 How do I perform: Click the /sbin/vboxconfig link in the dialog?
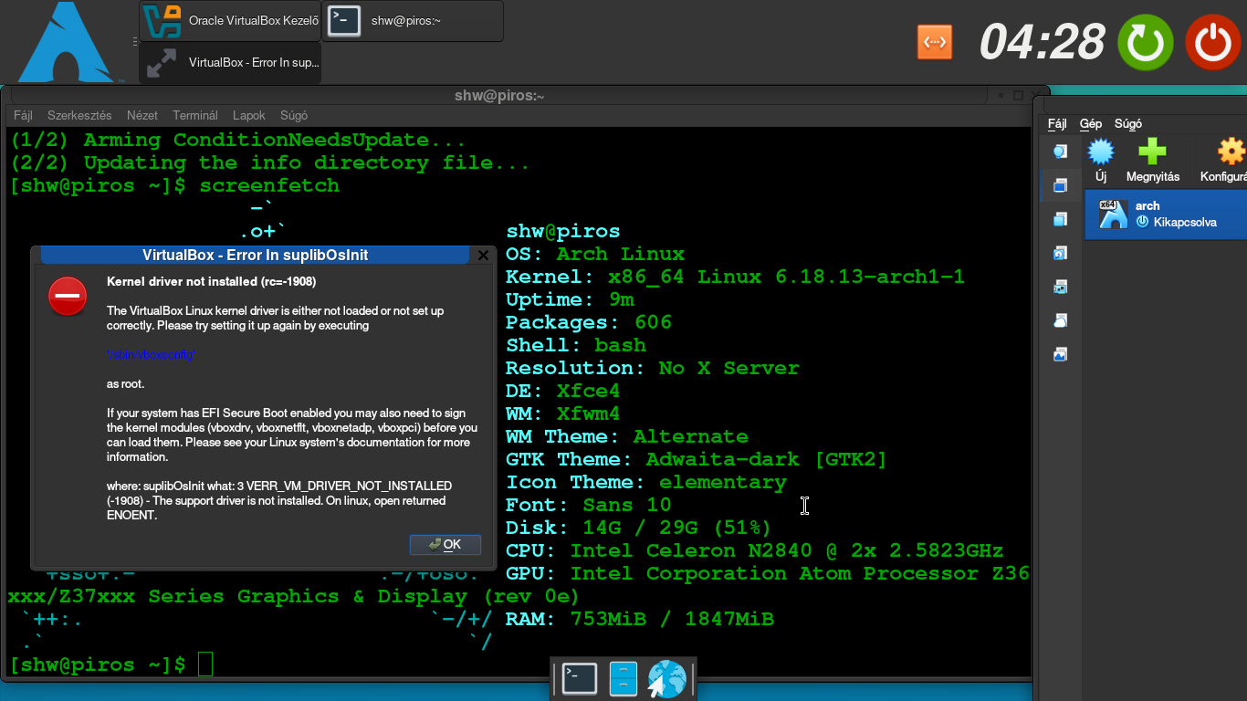click(152, 355)
